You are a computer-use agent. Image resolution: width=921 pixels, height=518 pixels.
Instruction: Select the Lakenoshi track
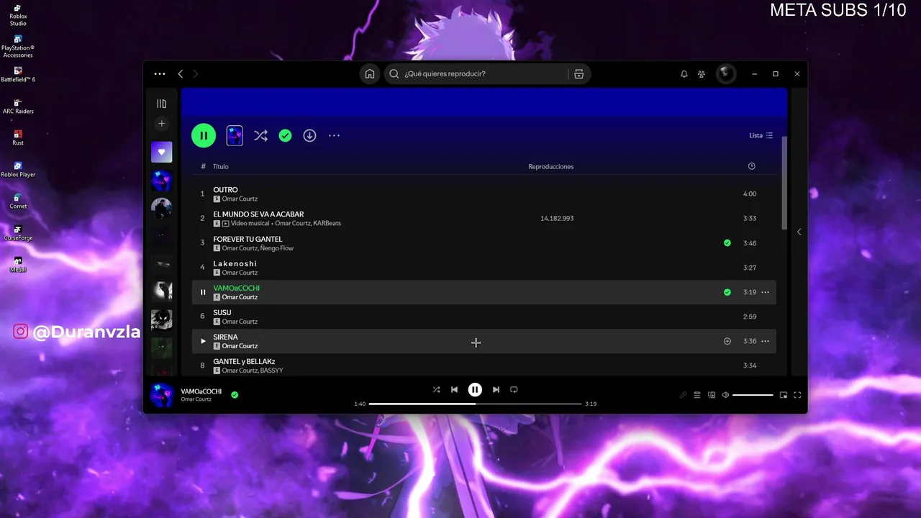pyautogui.click(x=484, y=268)
